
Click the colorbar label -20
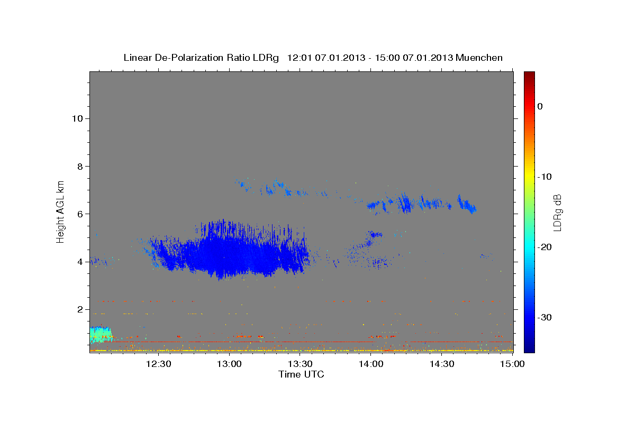pos(545,247)
